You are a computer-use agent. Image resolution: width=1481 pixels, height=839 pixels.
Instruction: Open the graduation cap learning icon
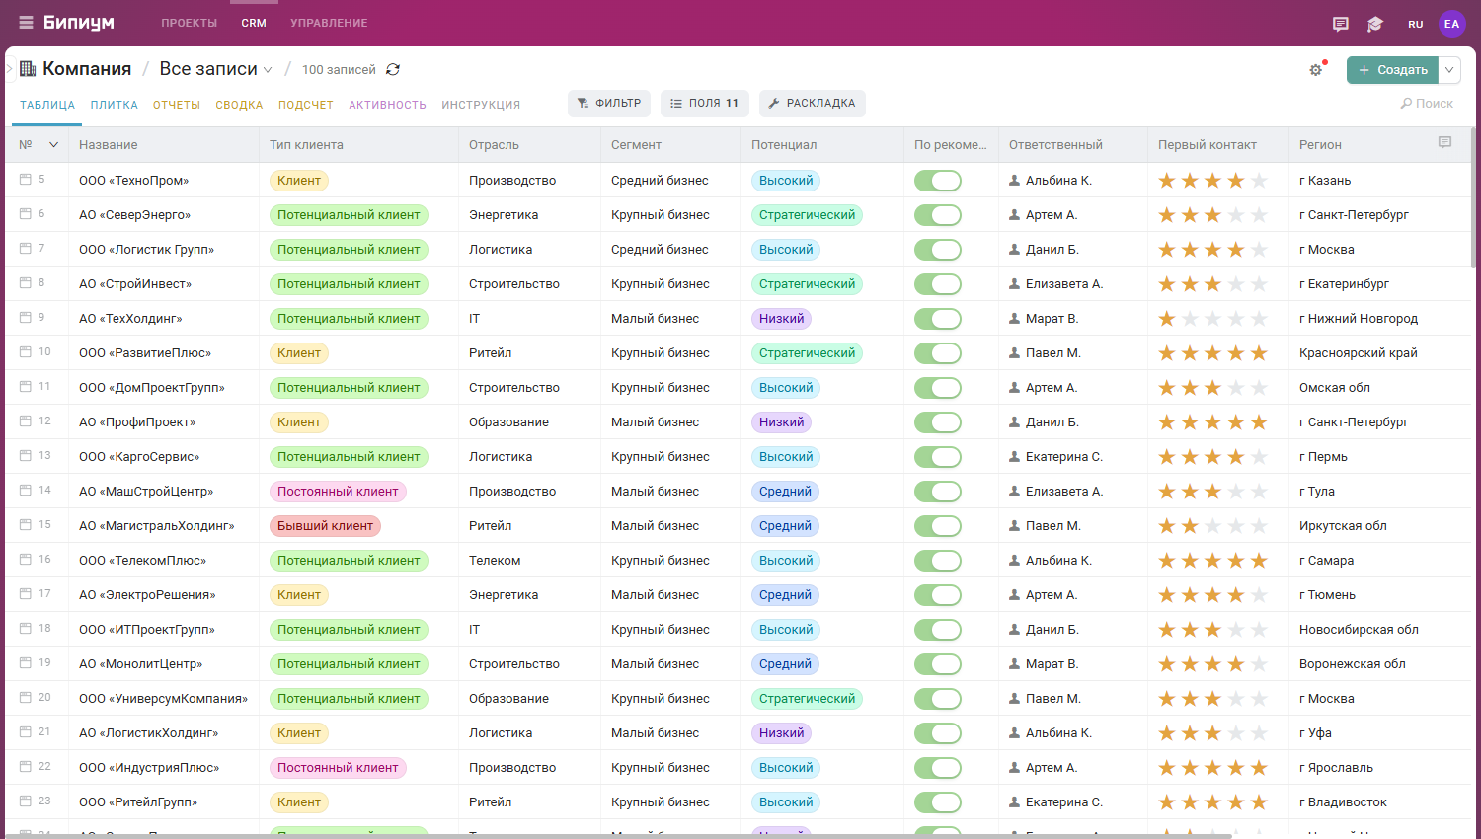[1375, 24]
